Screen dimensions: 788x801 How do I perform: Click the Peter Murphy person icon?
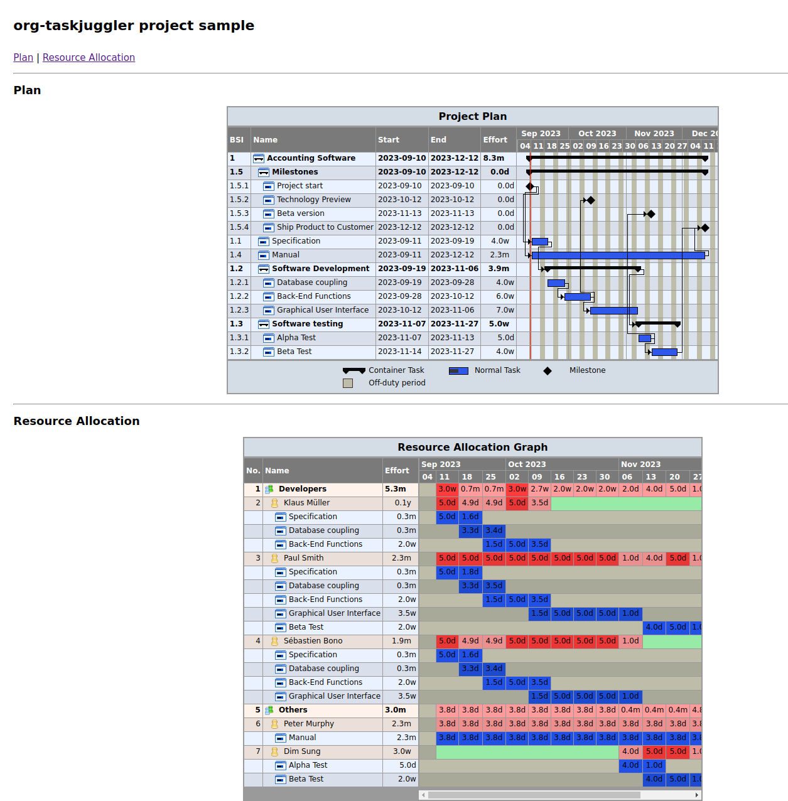(x=274, y=724)
